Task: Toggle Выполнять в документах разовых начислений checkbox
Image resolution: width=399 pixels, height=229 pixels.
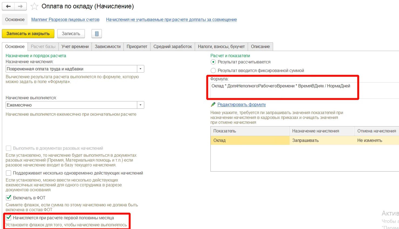Action: coord(9,148)
